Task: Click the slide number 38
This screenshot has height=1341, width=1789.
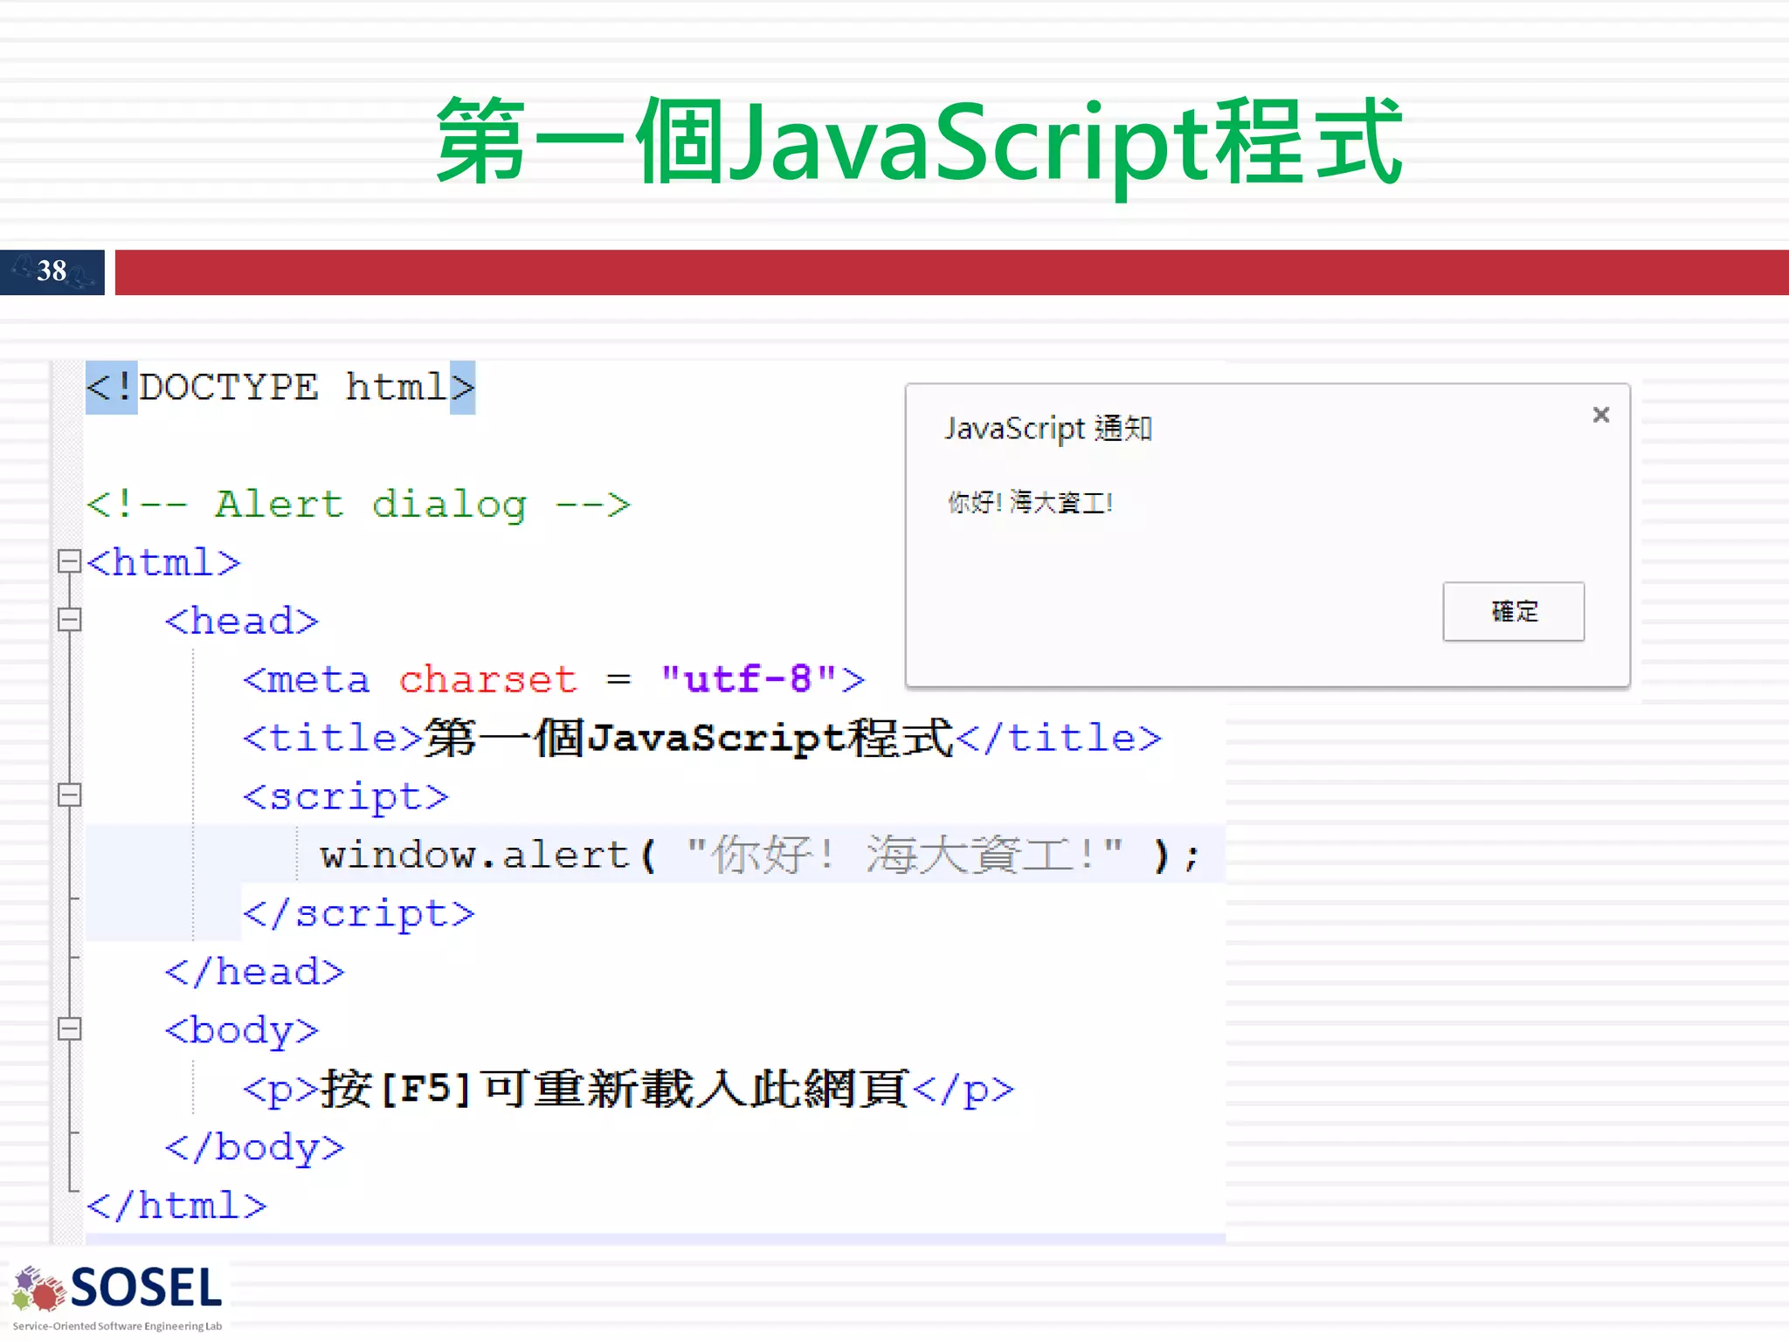Action: pyautogui.click(x=52, y=272)
